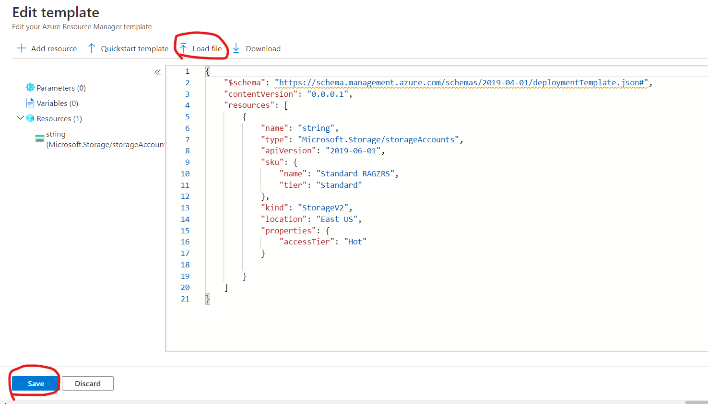Viewport: 708px width, 404px height.
Task: Choose Quickstart template from the toolbar
Action: point(134,49)
